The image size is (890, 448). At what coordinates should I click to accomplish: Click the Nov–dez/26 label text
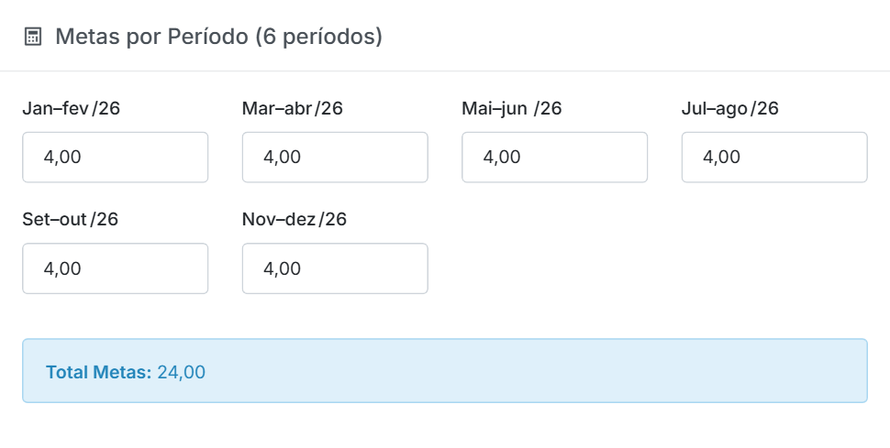(294, 219)
